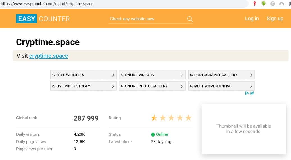
Task: Hide ad using the crossed-eye icon
Action: pyautogui.click(x=252, y=93)
